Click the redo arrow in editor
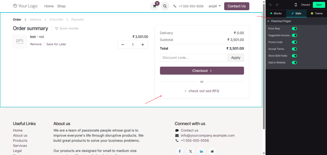This screenshot has height=155, width=327. [x=277, y=5]
